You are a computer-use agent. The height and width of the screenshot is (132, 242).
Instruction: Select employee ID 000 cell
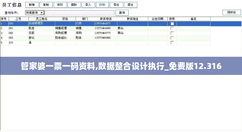[19, 24]
